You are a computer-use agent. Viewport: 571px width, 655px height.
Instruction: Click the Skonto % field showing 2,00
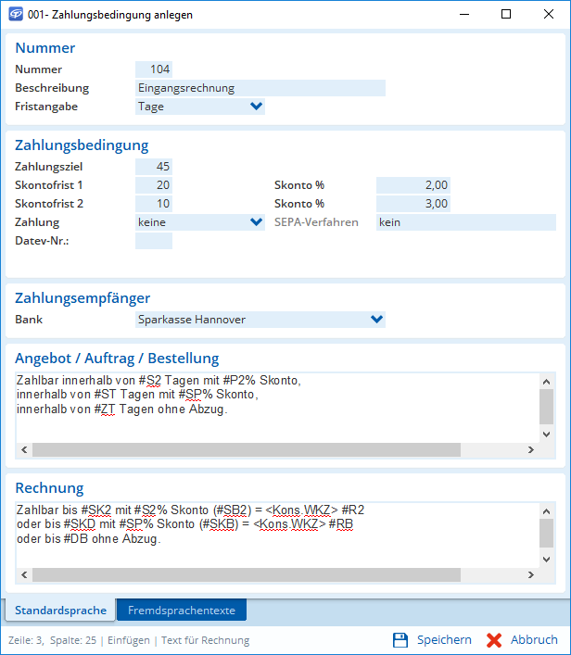pos(413,185)
